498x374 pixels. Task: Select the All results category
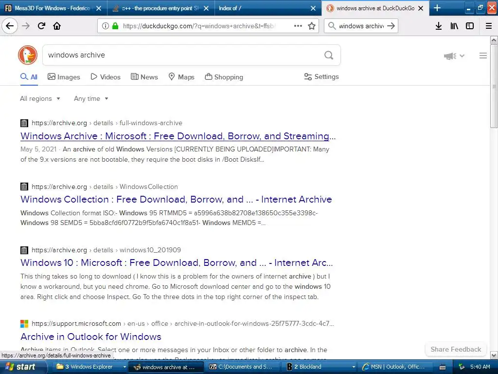click(29, 77)
